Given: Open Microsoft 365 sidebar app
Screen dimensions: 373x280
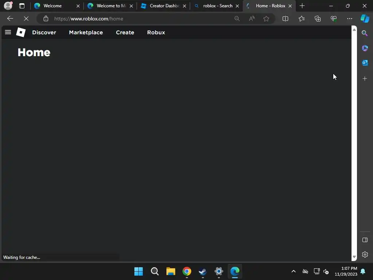Looking at the screenshot, I should pyautogui.click(x=365, y=48).
